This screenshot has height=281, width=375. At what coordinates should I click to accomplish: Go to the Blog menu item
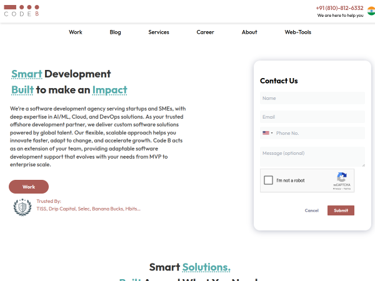pyautogui.click(x=115, y=32)
